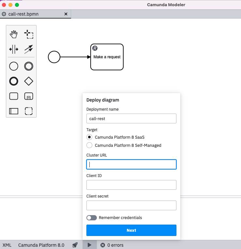
Task: Click the Next button
Action: click(x=131, y=230)
